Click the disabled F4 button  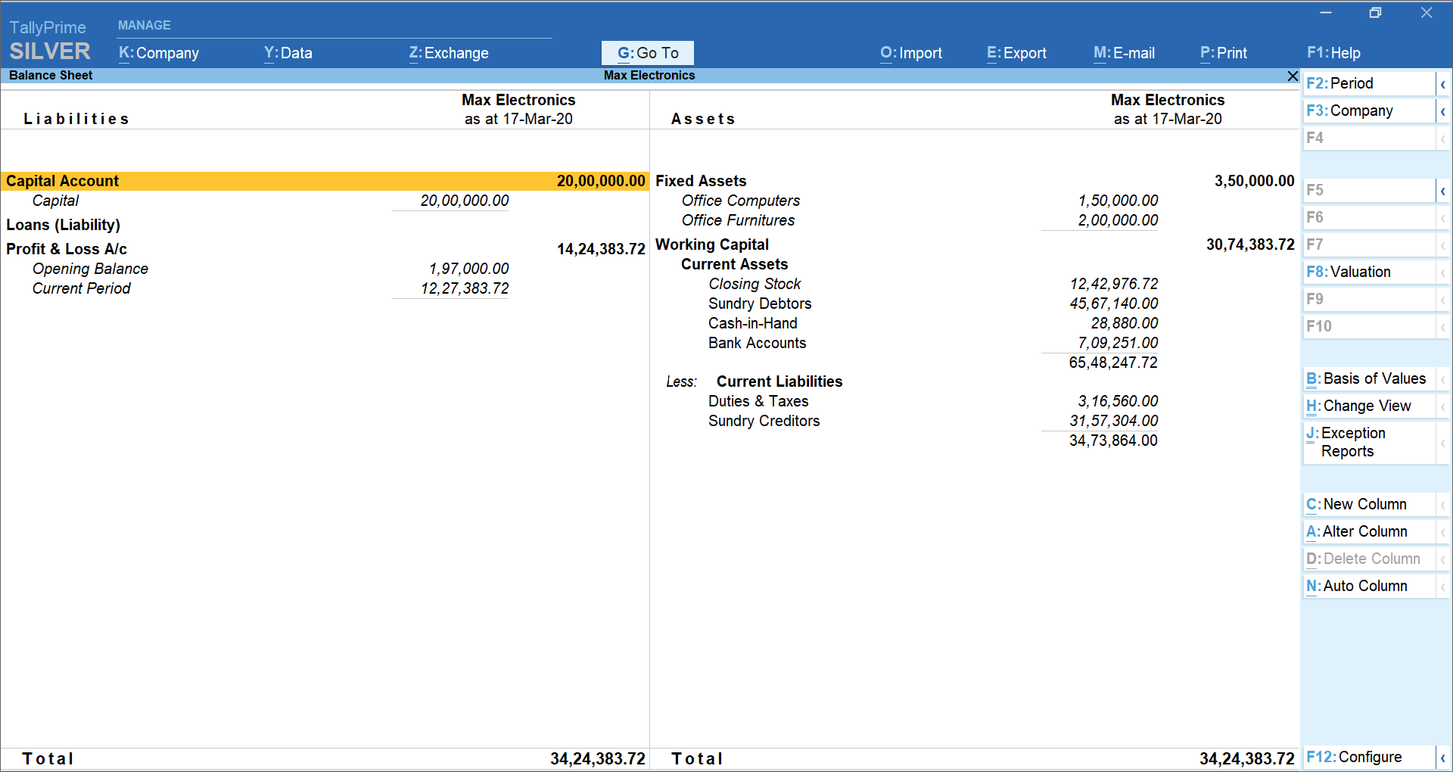tap(1369, 138)
